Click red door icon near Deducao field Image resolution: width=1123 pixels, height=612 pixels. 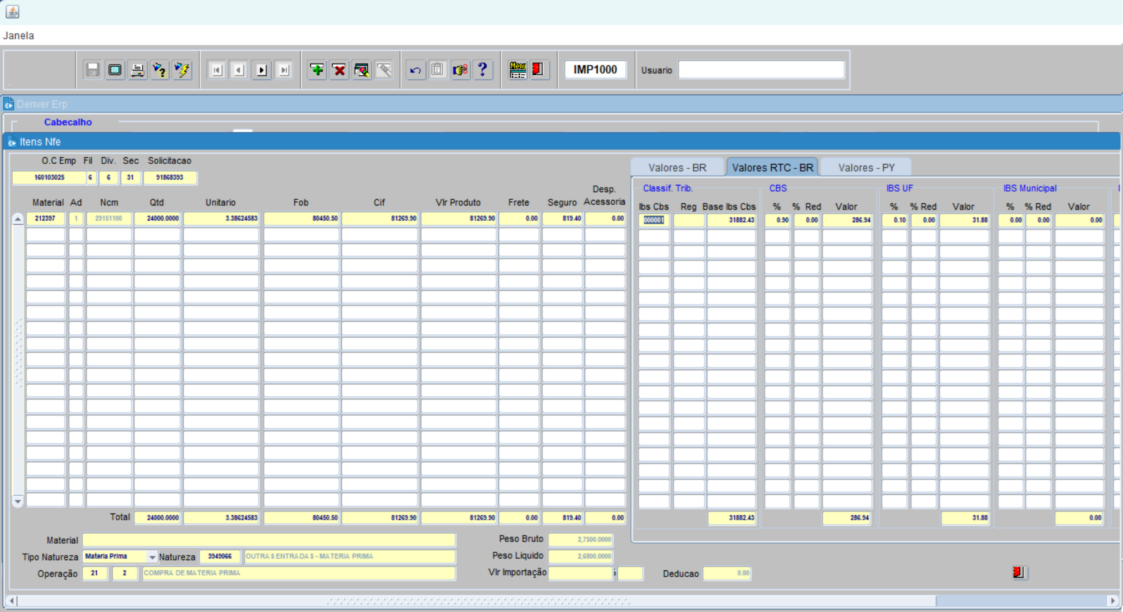[1019, 573]
